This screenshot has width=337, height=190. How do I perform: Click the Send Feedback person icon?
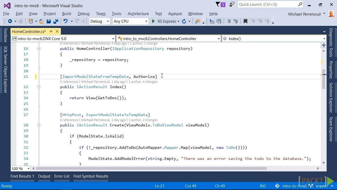pyautogui.click(x=232, y=4)
